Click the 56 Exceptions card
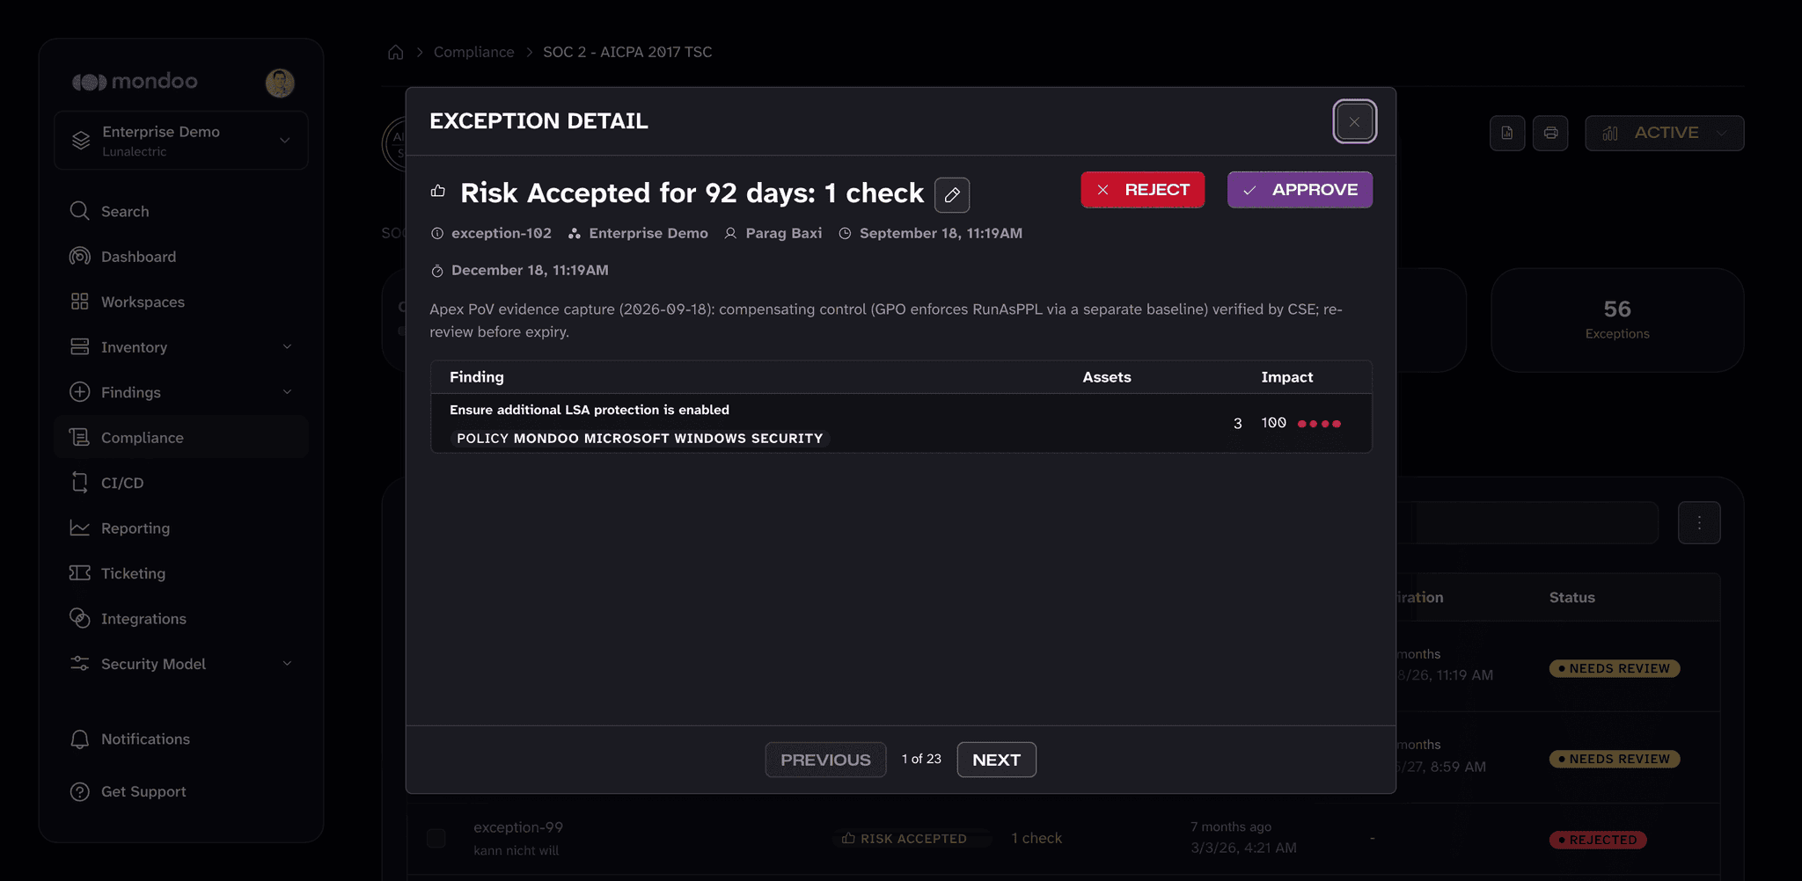Viewport: 1802px width, 881px height. [1617, 320]
